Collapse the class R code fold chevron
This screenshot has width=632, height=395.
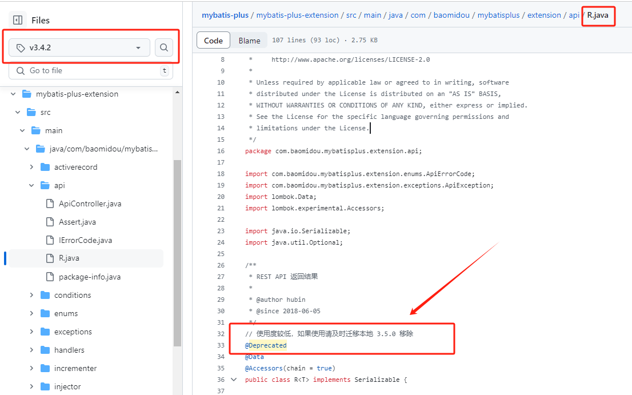pyautogui.click(x=234, y=380)
